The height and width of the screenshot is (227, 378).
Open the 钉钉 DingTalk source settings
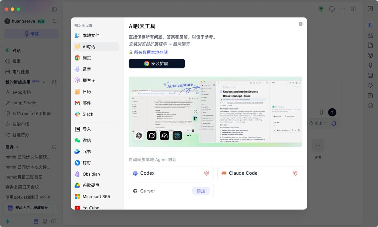tap(96, 163)
